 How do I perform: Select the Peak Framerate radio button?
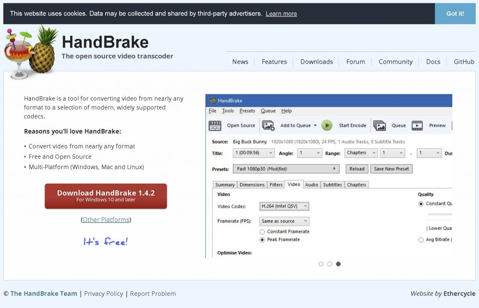[x=262, y=240]
